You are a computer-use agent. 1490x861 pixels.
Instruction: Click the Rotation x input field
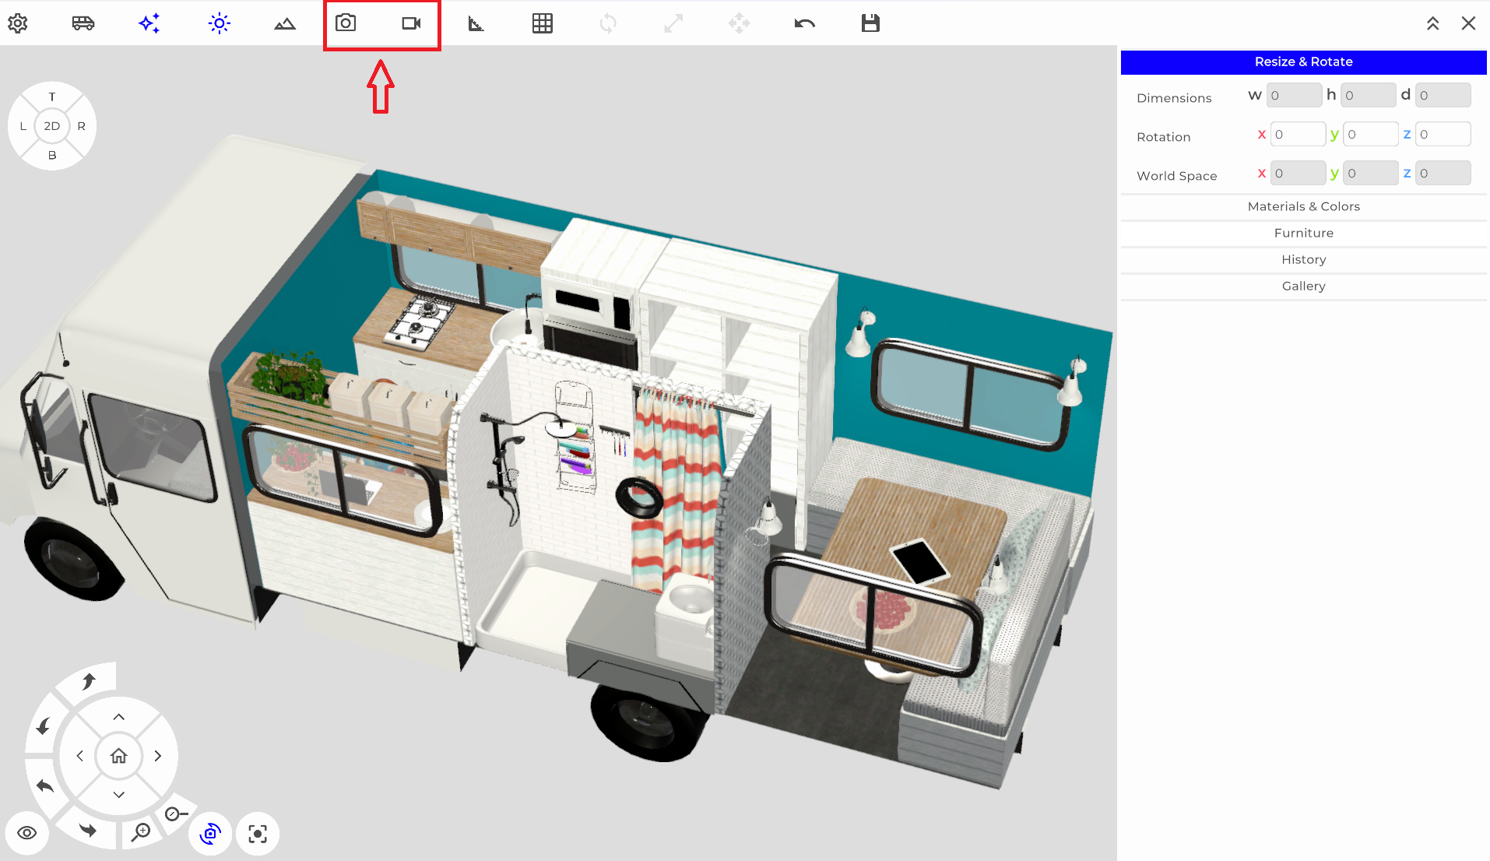tap(1298, 134)
